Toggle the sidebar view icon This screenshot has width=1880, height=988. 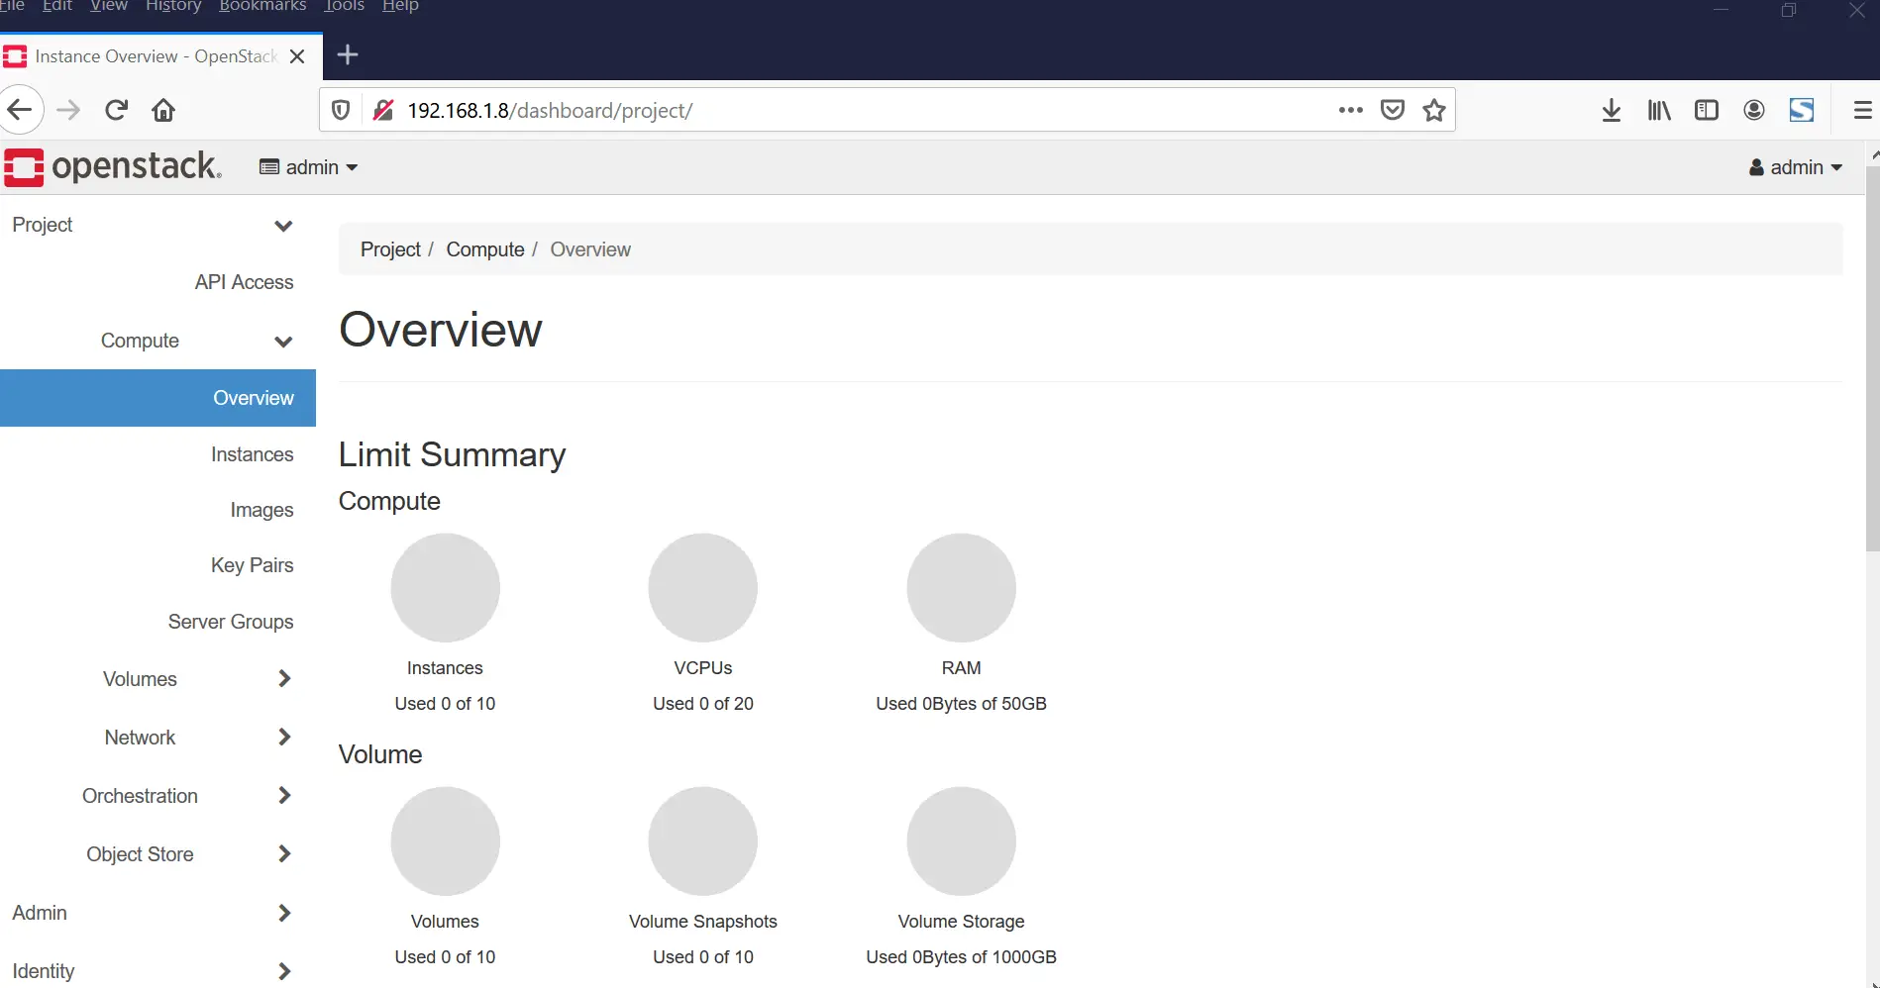point(1707,110)
